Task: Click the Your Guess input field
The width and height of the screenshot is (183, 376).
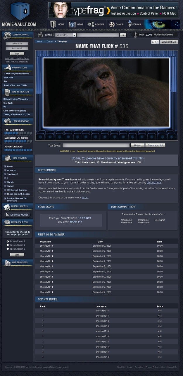Action: pyautogui.click(x=96, y=145)
